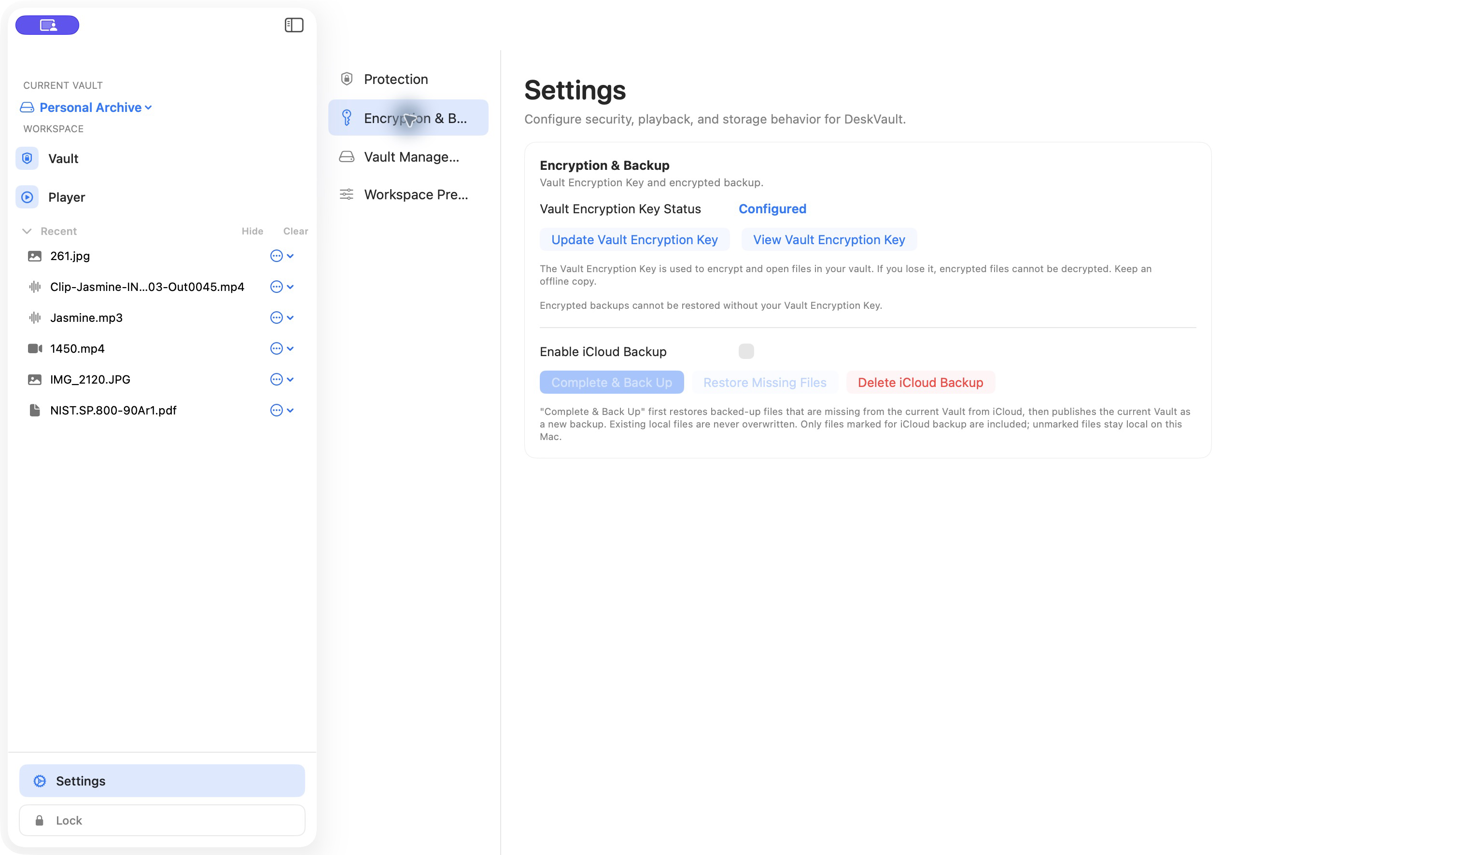Click Restore Missing Files button
1460x855 pixels.
[x=765, y=382]
